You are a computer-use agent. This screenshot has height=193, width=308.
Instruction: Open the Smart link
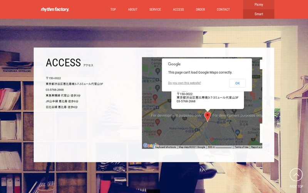(x=258, y=14)
